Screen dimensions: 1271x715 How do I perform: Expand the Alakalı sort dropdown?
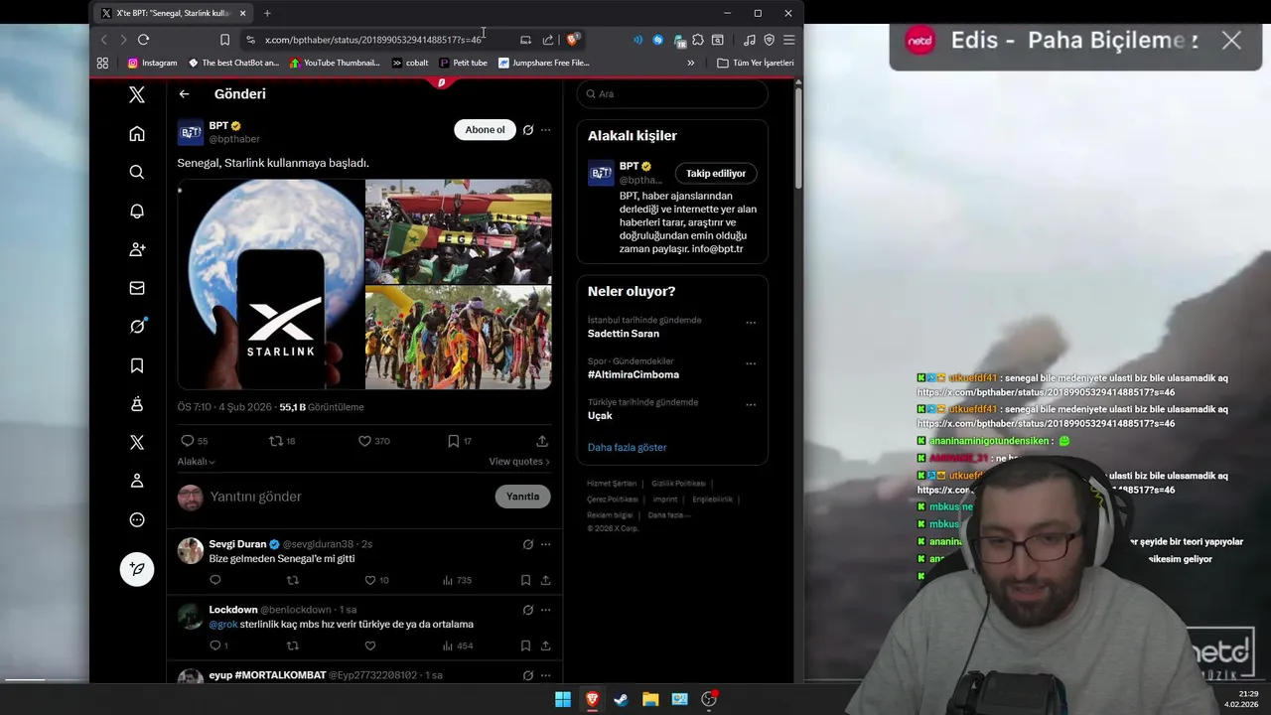[x=196, y=462]
